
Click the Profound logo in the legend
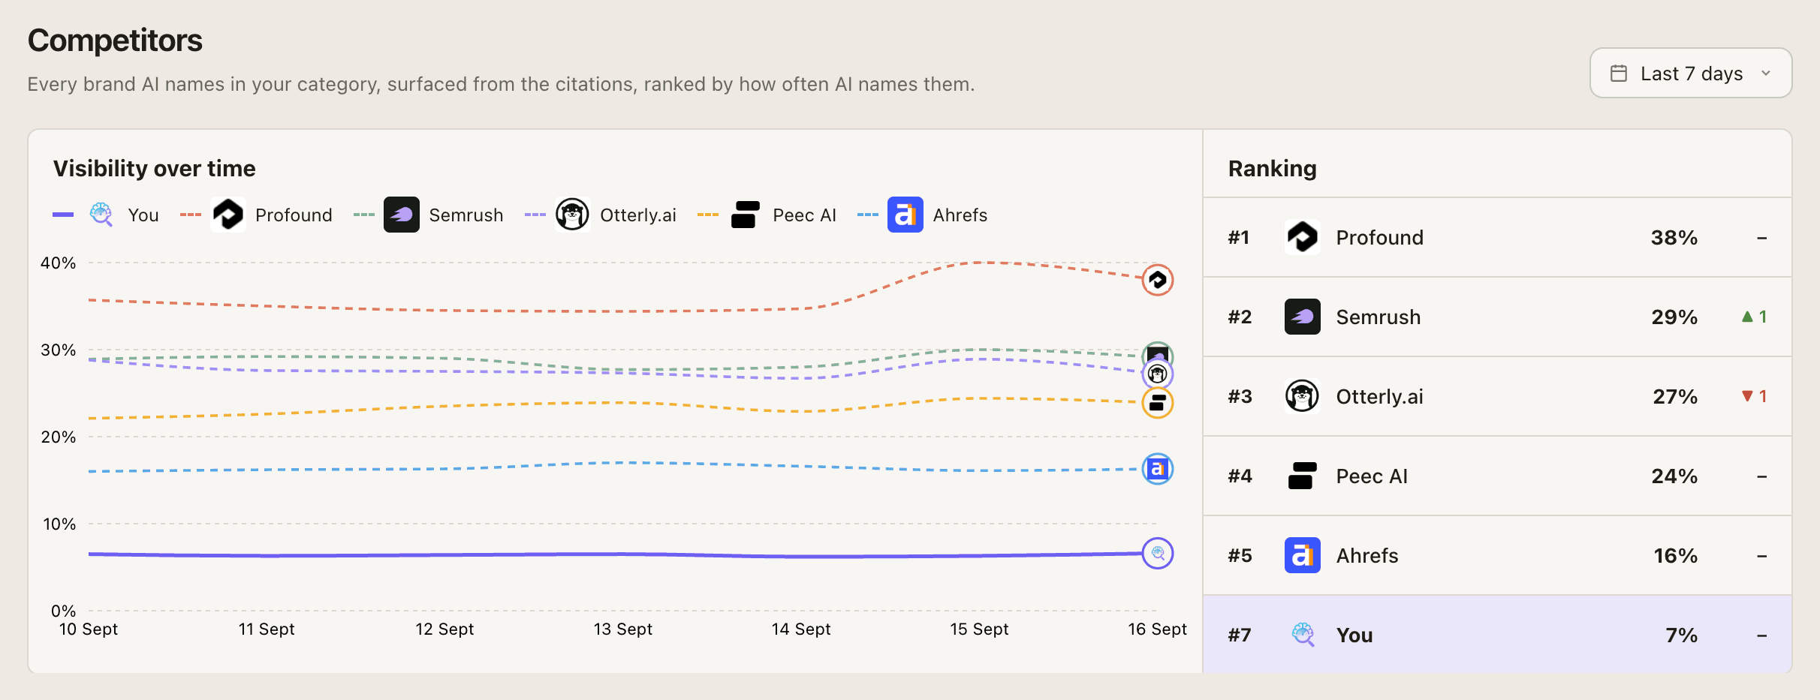(228, 215)
